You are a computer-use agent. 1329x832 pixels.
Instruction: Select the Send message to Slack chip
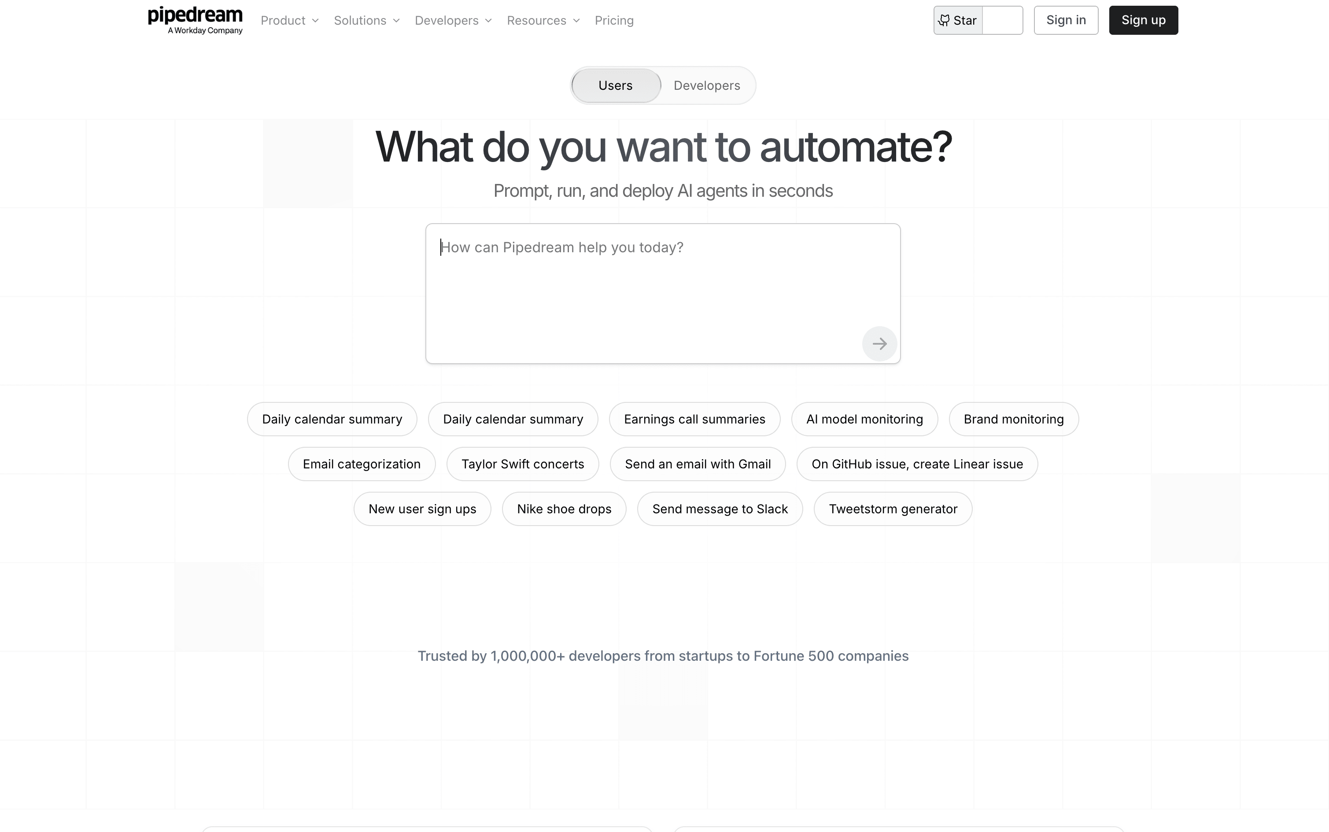720,509
